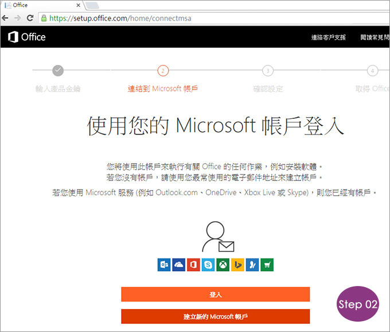
Task: Open a new browser tab
Action: click(92, 5)
